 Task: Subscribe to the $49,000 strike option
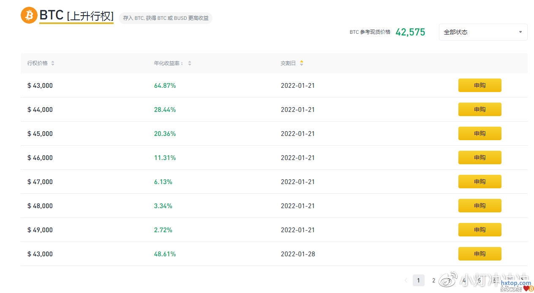click(x=480, y=230)
